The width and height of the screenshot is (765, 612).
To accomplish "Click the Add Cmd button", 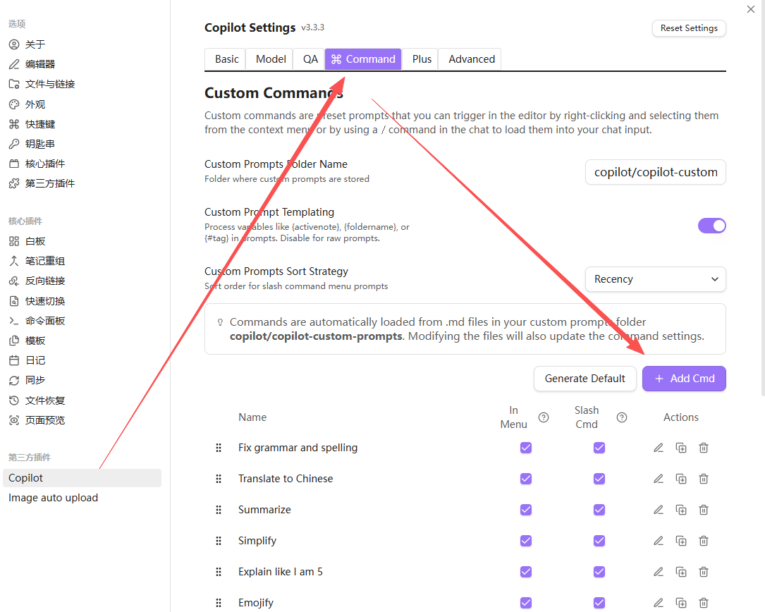I will pyautogui.click(x=684, y=379).
